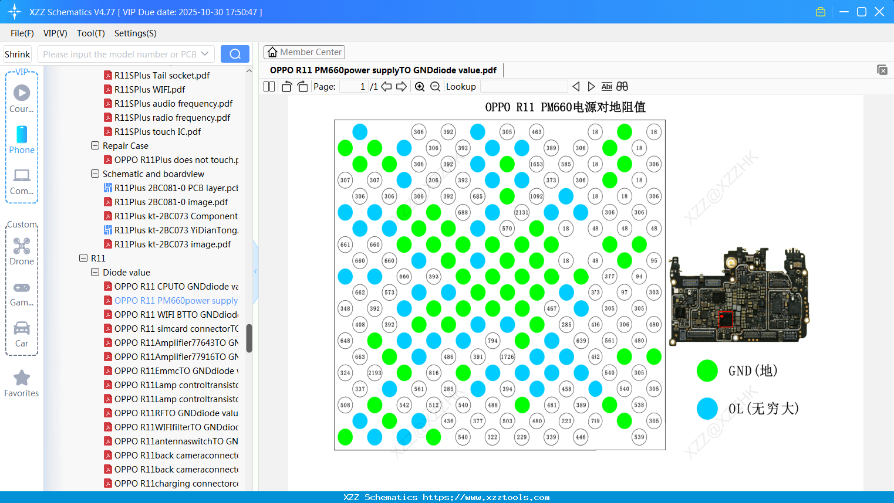Click the binoculars search icon
The height and width of the screenshot is (503, 894).
pyautogui.click(x=622, y=87)
